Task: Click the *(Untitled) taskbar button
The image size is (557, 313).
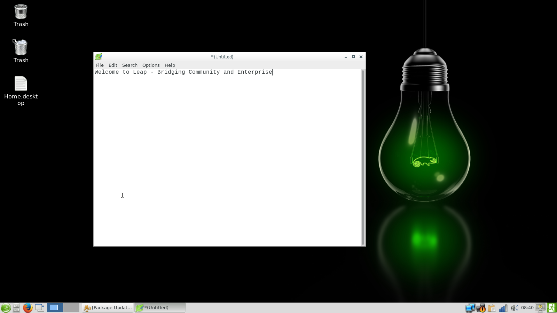Action: [x=160, y=308]
